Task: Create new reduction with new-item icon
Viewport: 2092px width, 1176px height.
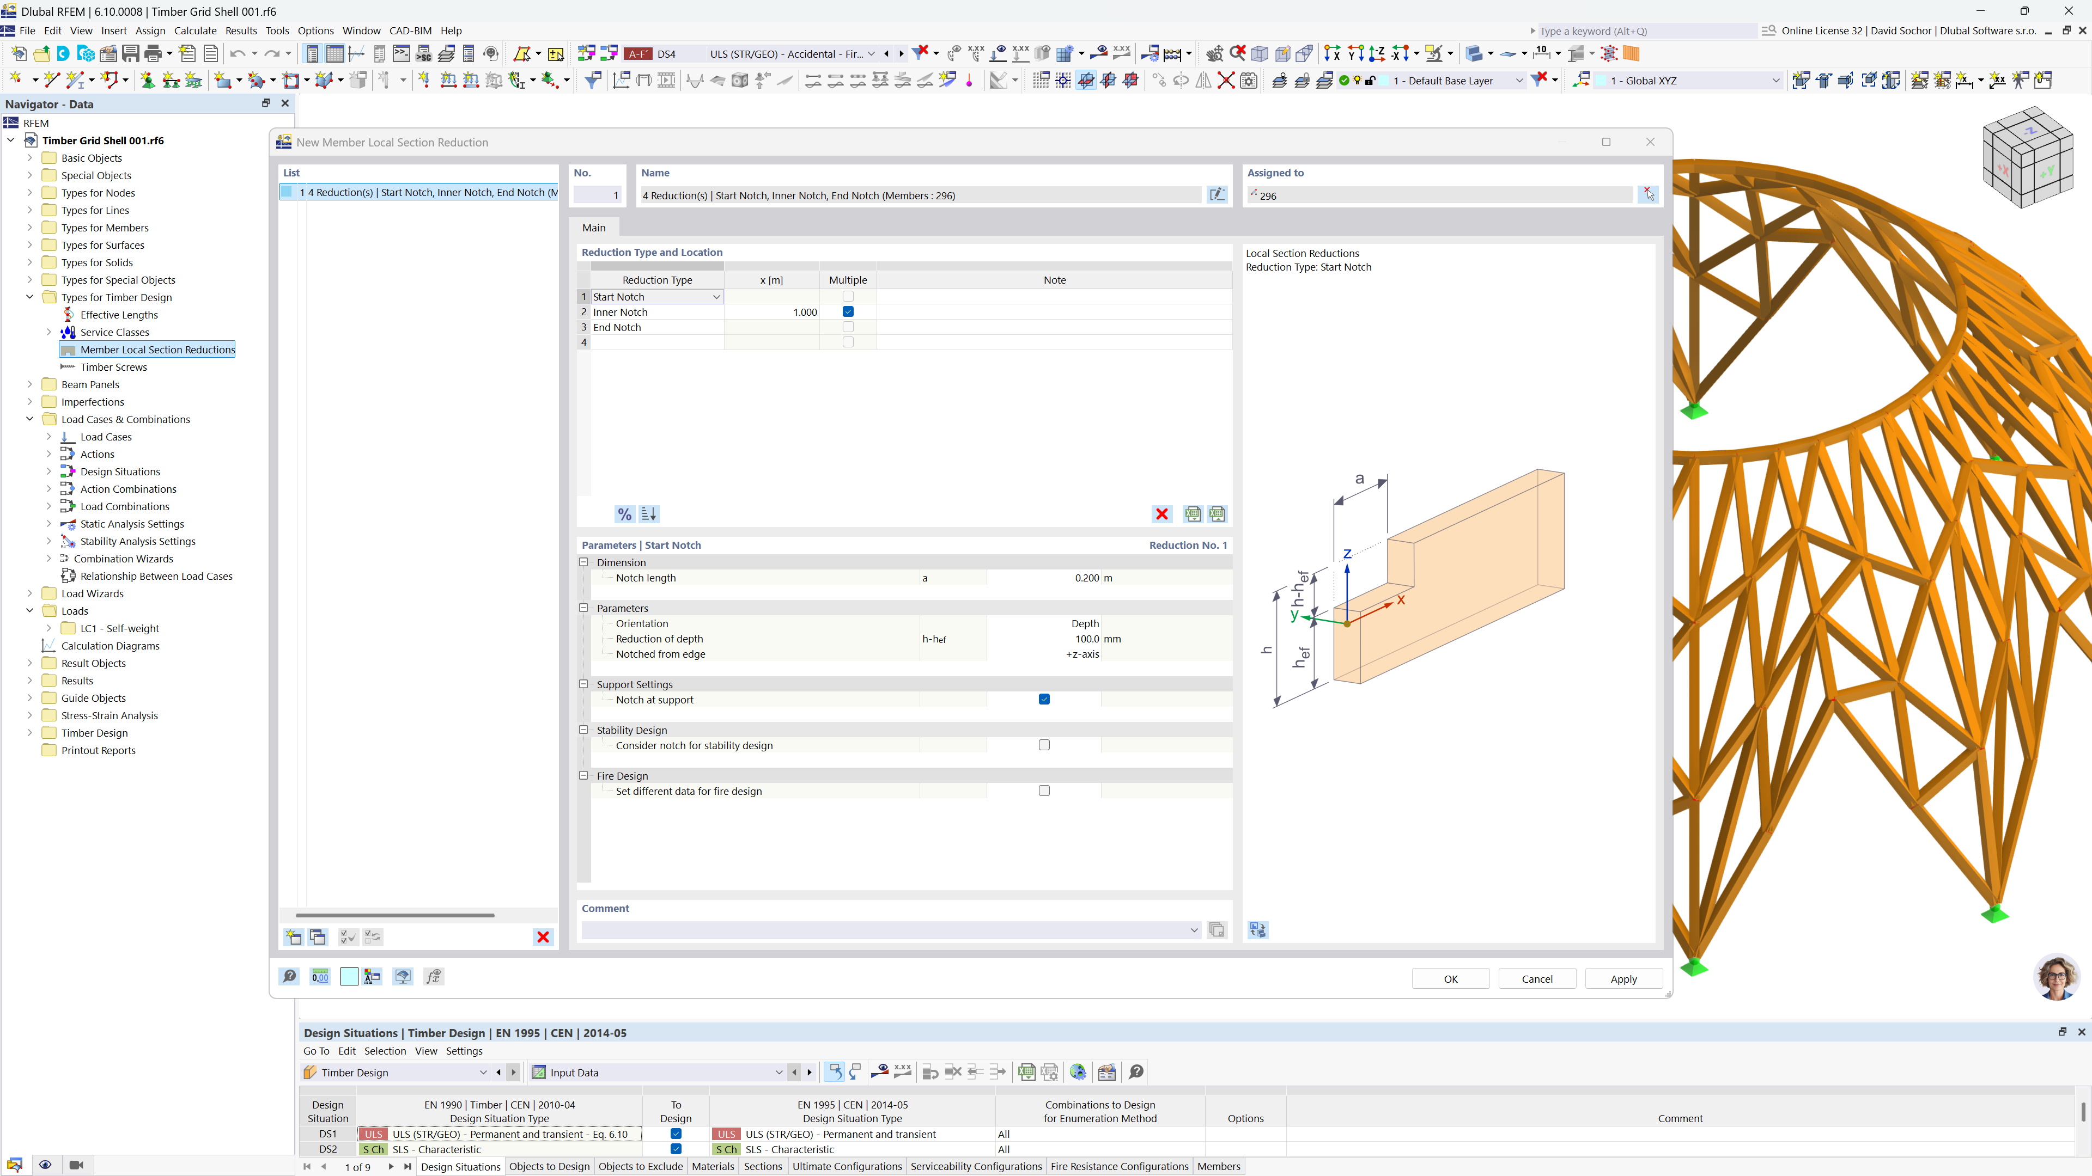Action: coord(293,936)
